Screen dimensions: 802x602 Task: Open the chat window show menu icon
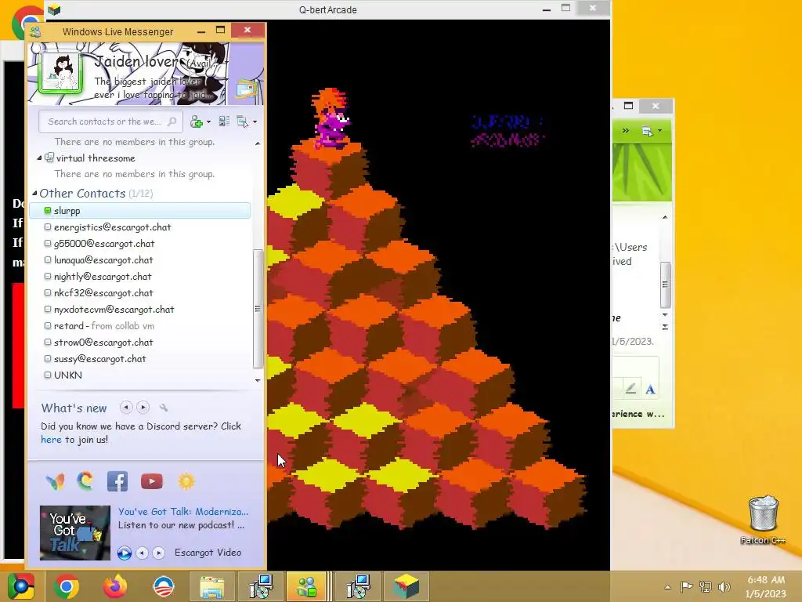point(648,131)
